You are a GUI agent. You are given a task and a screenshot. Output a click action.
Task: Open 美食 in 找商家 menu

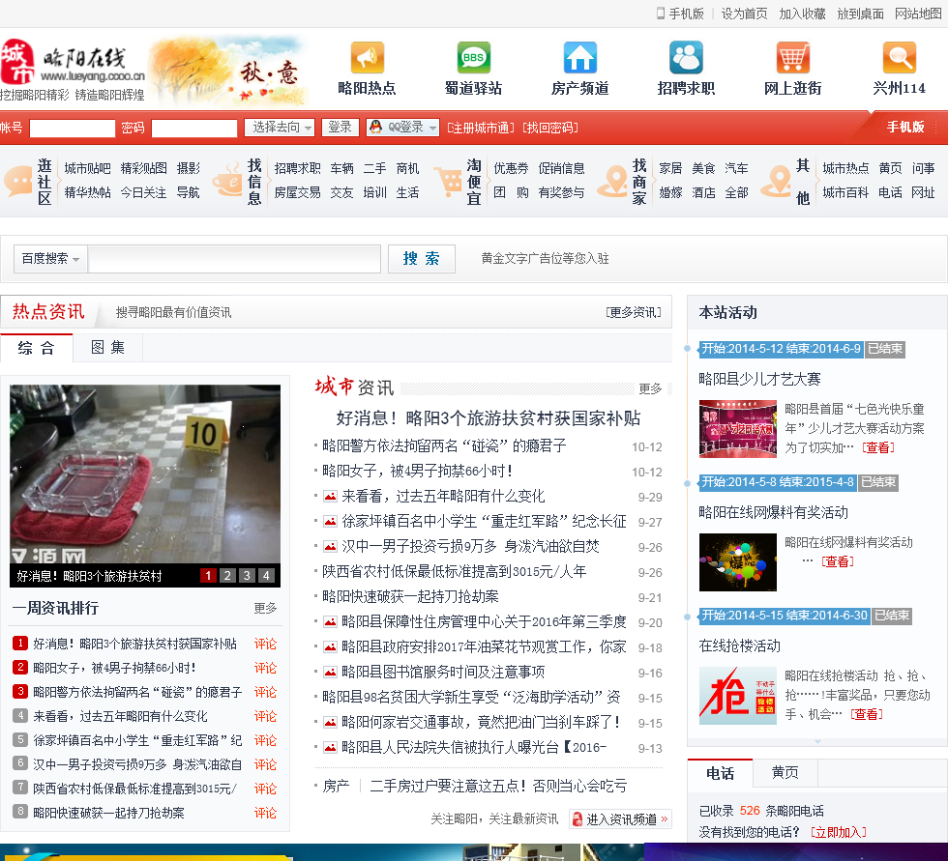[703, 168]
